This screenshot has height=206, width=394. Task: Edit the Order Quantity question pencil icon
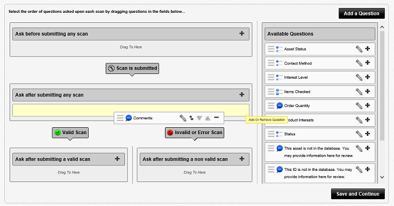pos(359,105)
